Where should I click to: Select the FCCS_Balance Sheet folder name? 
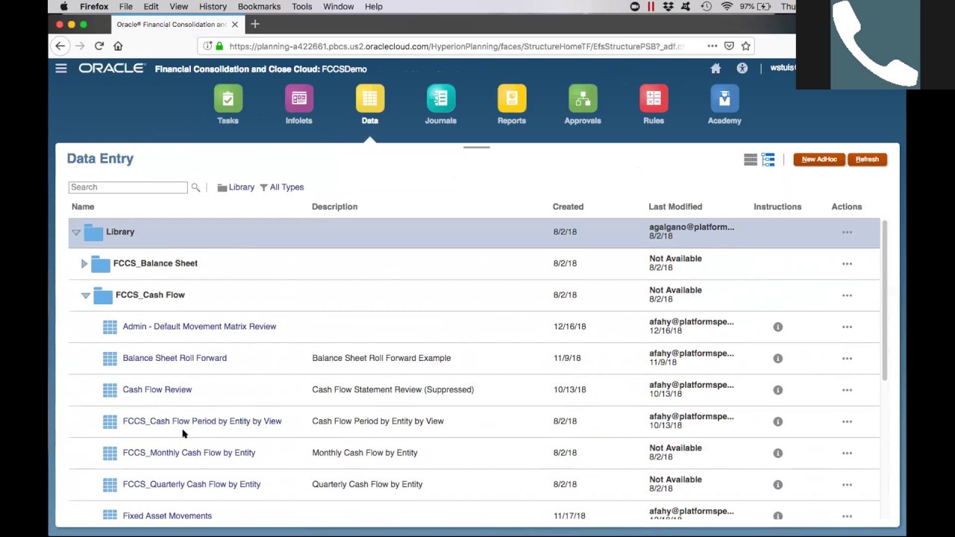[155, 263]
